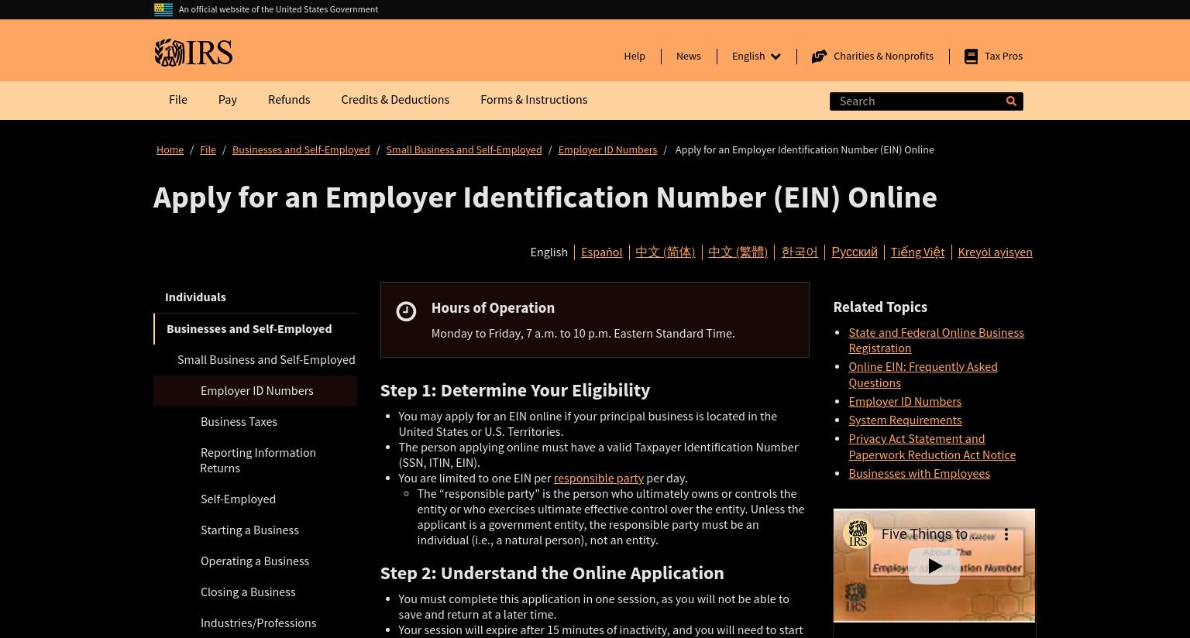Open Charities & Nonprofits page

pyautogui.click(x=883, y=56)
